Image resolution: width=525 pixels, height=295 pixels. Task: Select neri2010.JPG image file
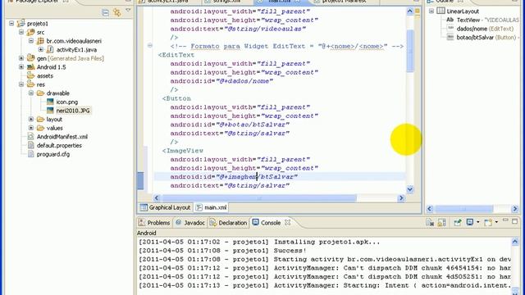(73, 111)
